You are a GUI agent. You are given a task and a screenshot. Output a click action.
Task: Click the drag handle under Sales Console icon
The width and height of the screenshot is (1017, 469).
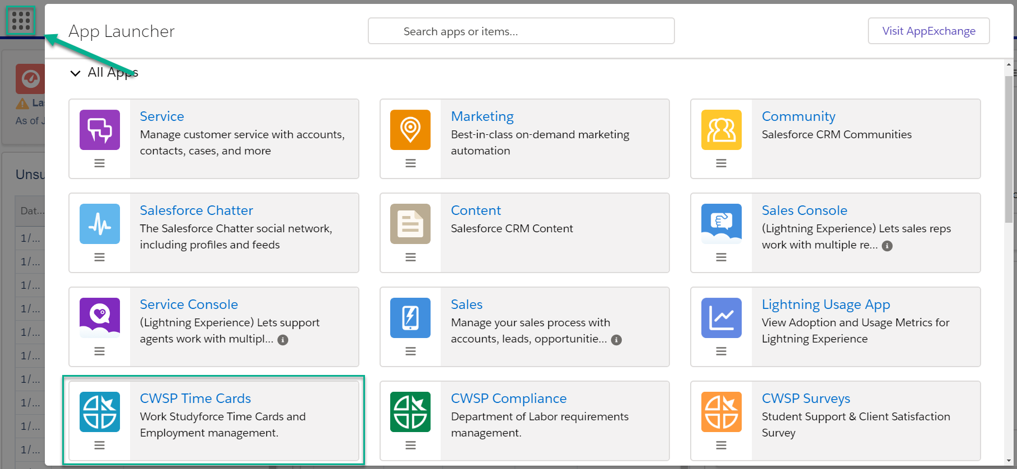point(721,257)
